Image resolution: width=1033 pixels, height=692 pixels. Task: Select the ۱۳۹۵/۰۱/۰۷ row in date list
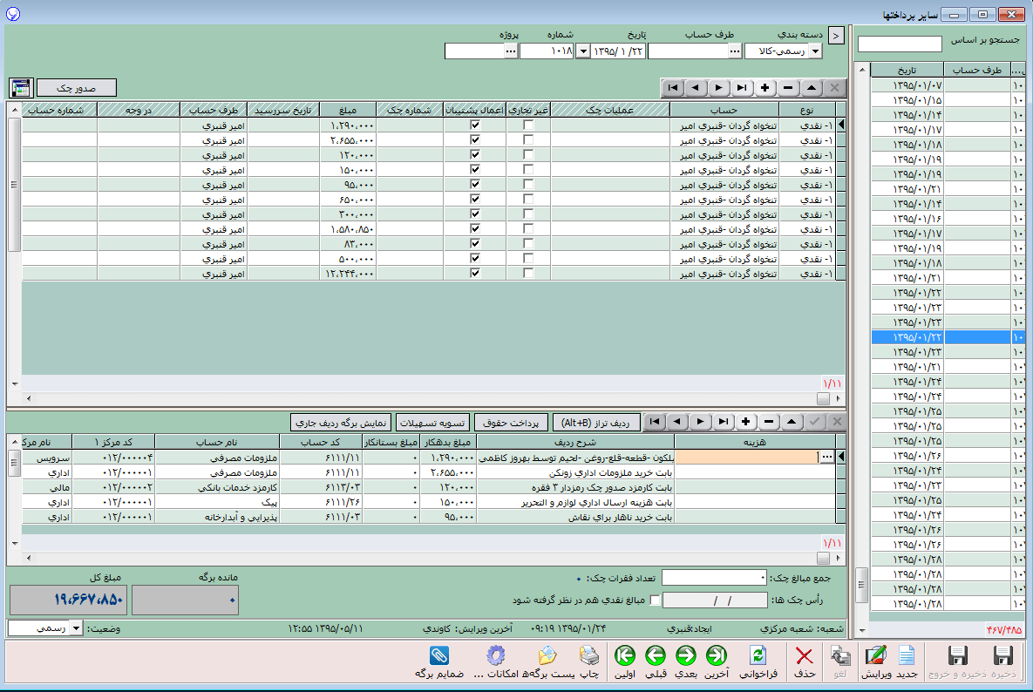pyautogui.click(x=948, y=85)
